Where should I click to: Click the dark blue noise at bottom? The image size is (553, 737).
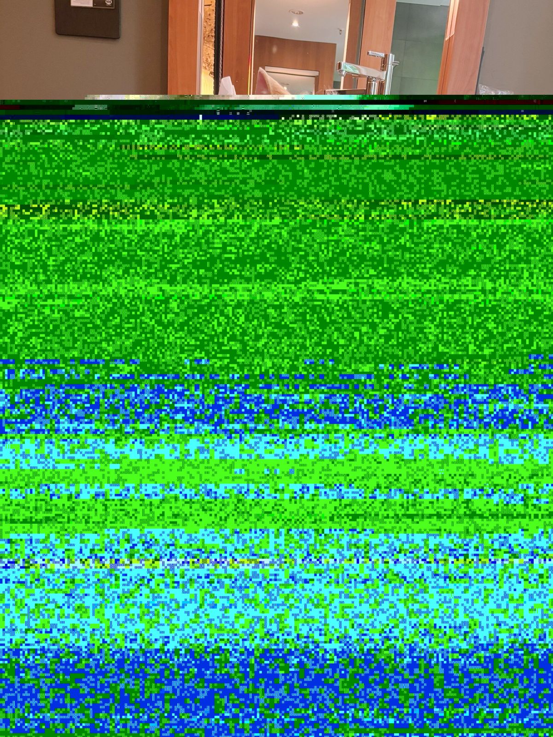coord(276,691)
